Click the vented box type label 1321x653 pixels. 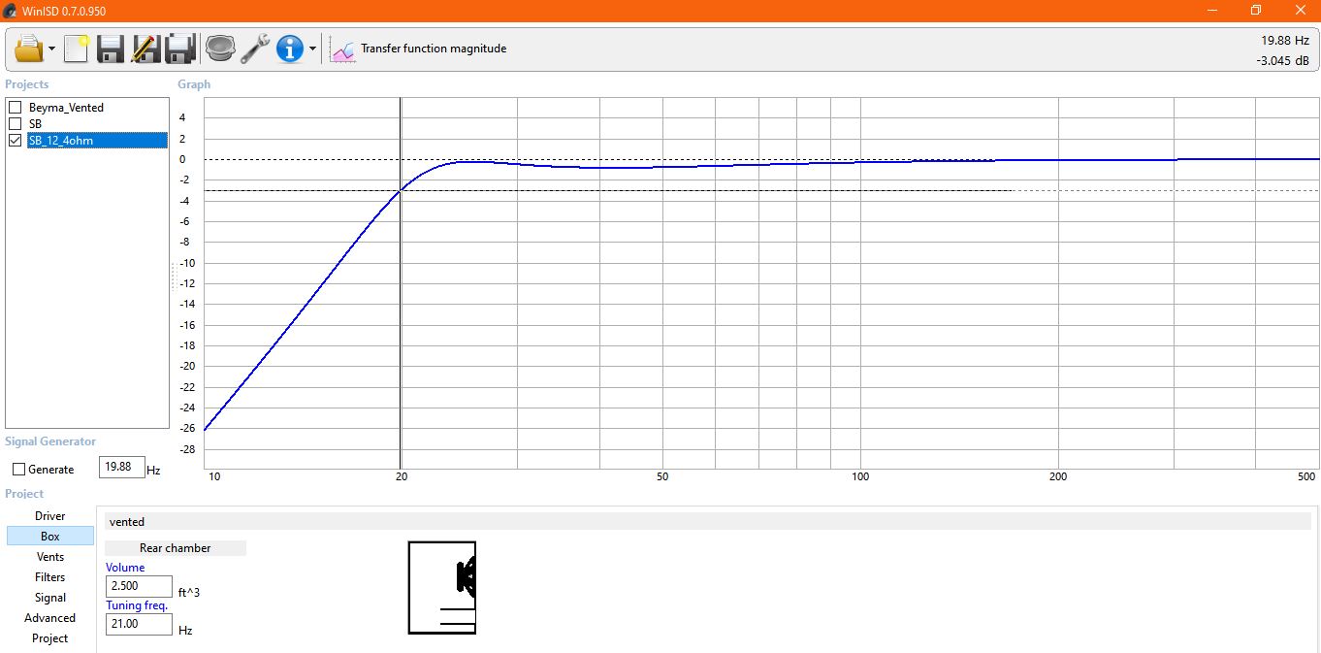[127, 522]
